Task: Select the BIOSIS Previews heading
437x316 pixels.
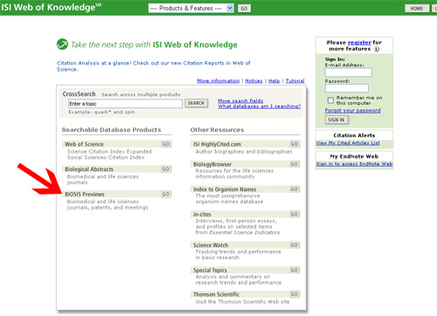Action: click(x=85, y=194)
